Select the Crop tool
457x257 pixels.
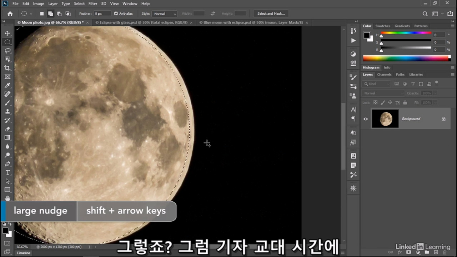point(7,68)
